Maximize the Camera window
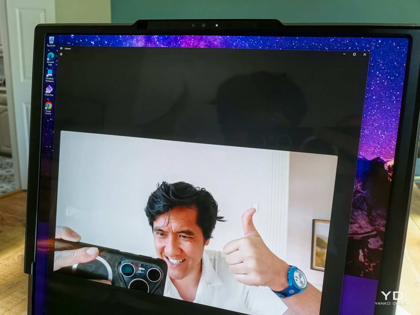420x315 pixels. [354, 54]
